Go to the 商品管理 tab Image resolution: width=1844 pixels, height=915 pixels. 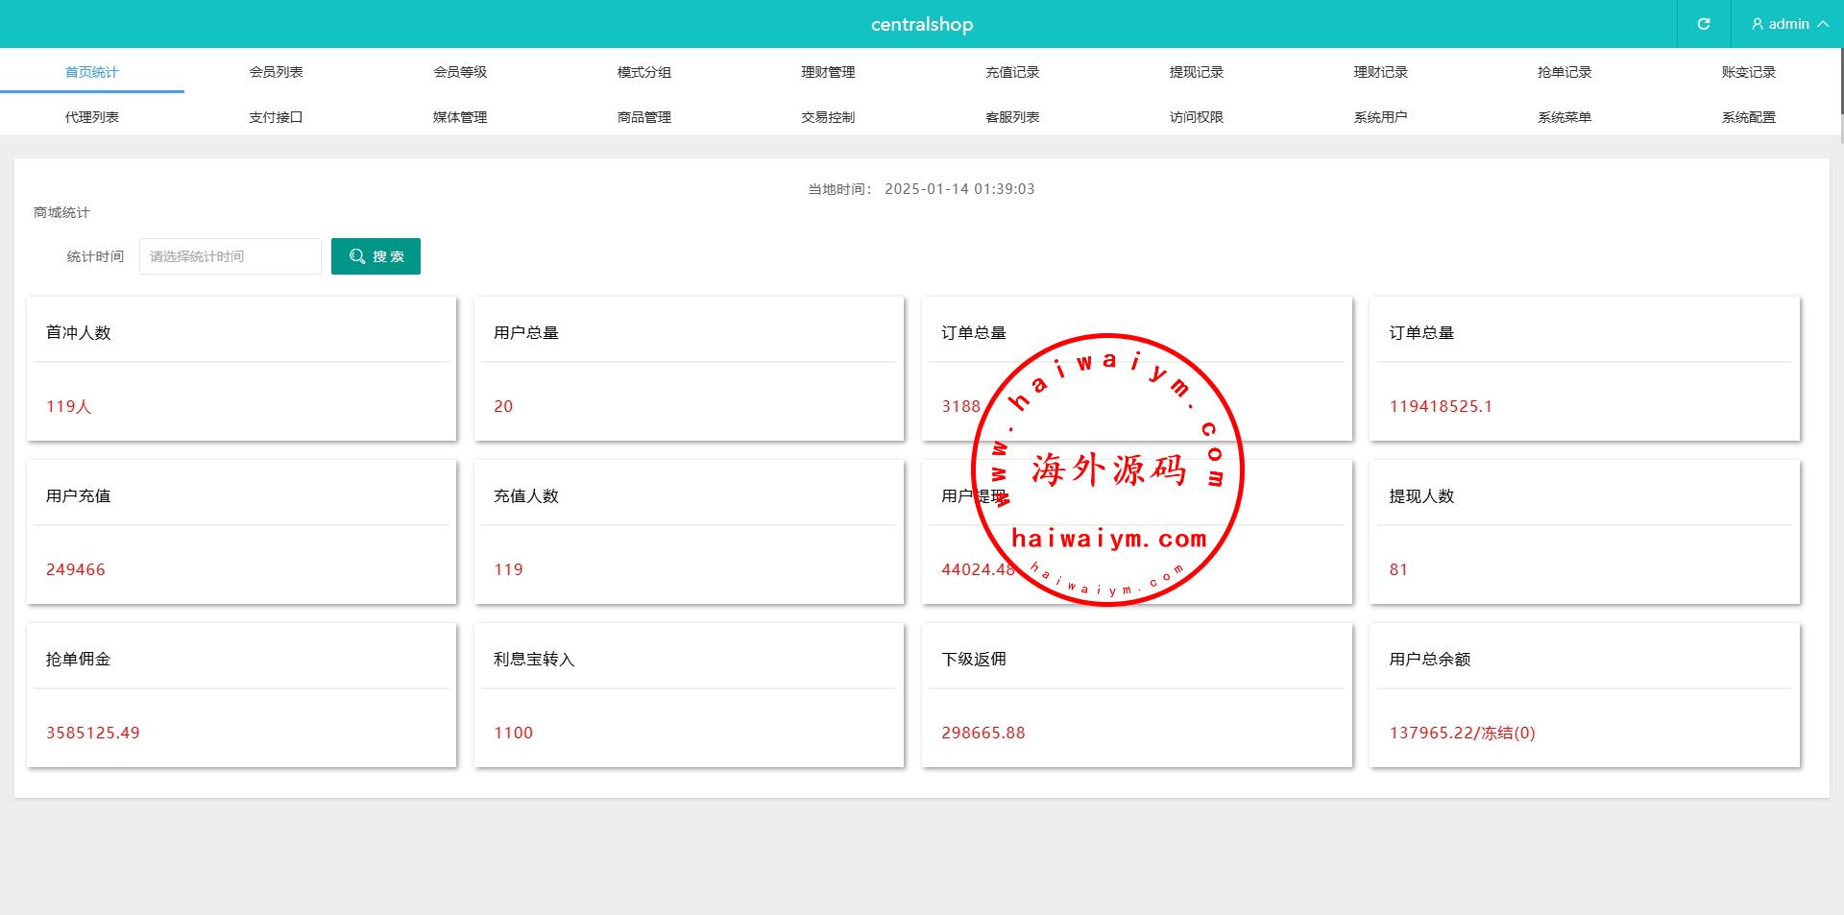click(643, 117)
